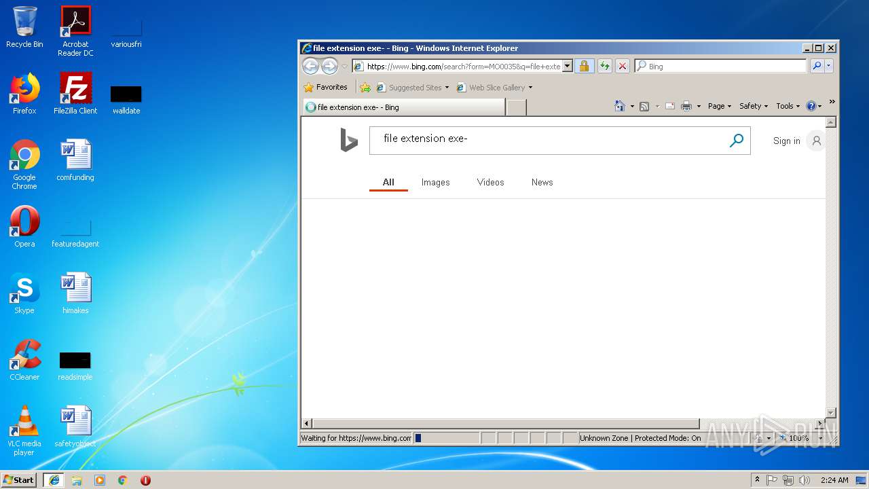The image size is (869, 489).
Task: Click the Bing logo on the page
Action: tap(349, 141)
